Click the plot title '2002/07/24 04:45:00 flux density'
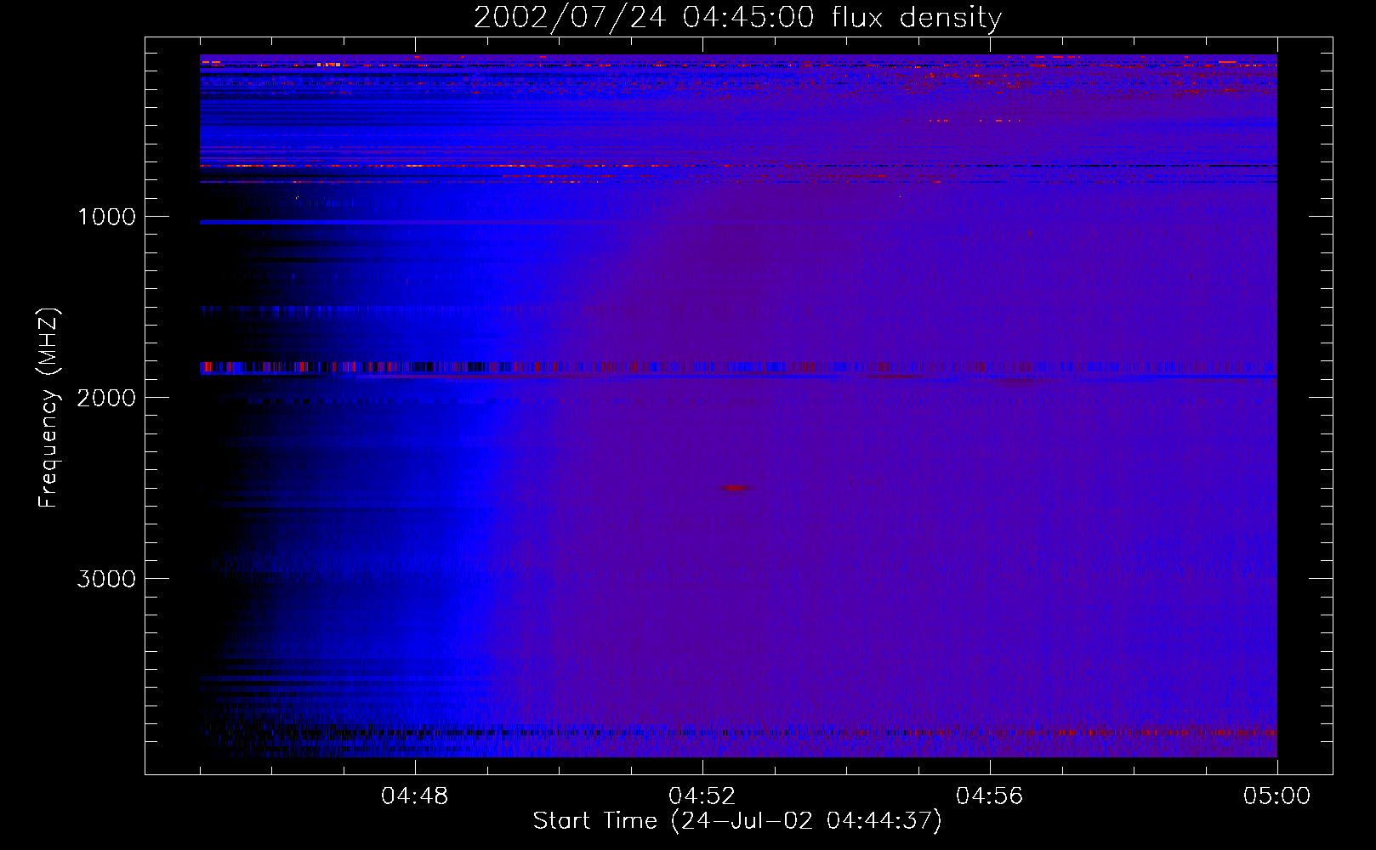 click(737, 17)
